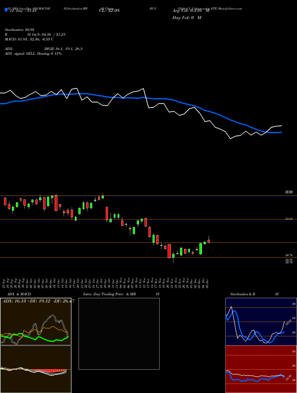Click the 'SI 14/3: 34.56 / 31.25' reading
Image resolution: width=297 pixels, height=393 pixels.
tap(46, 35)
